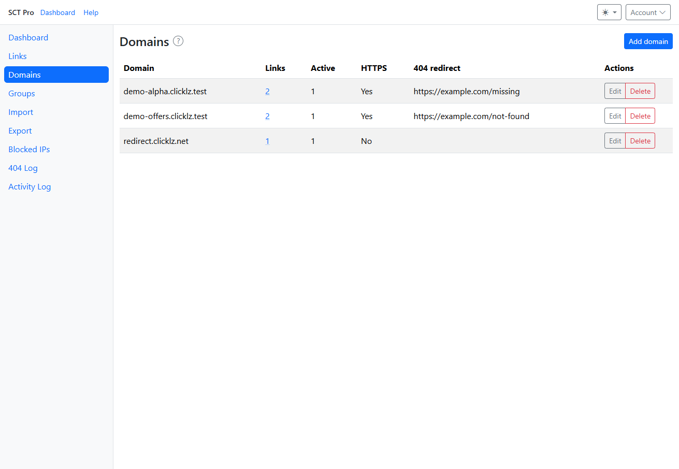
Task: Open the Domains help question-mark icon
Action: pyautogui.click(x=178, y=41)
